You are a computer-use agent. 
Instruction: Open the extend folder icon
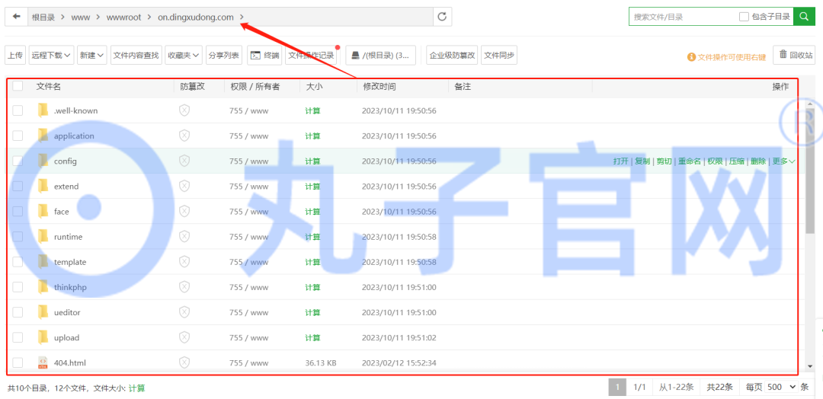(43, 186)
